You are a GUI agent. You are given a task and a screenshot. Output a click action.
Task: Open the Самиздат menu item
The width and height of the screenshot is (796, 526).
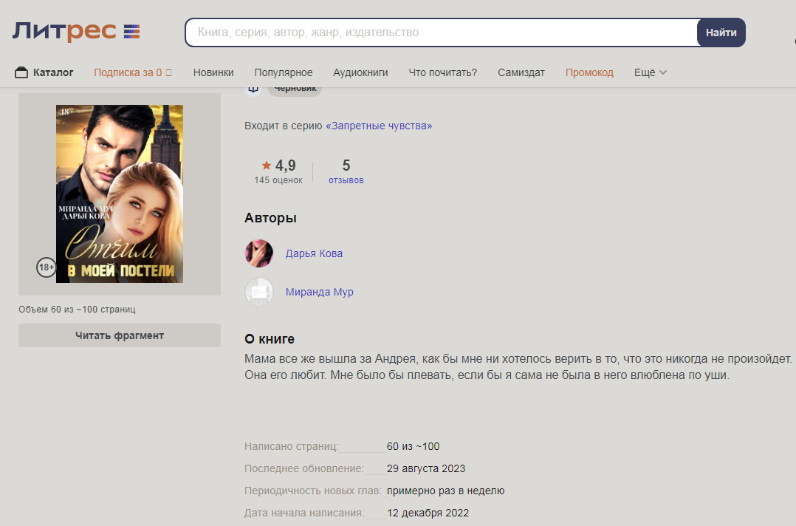coord(521,72)
